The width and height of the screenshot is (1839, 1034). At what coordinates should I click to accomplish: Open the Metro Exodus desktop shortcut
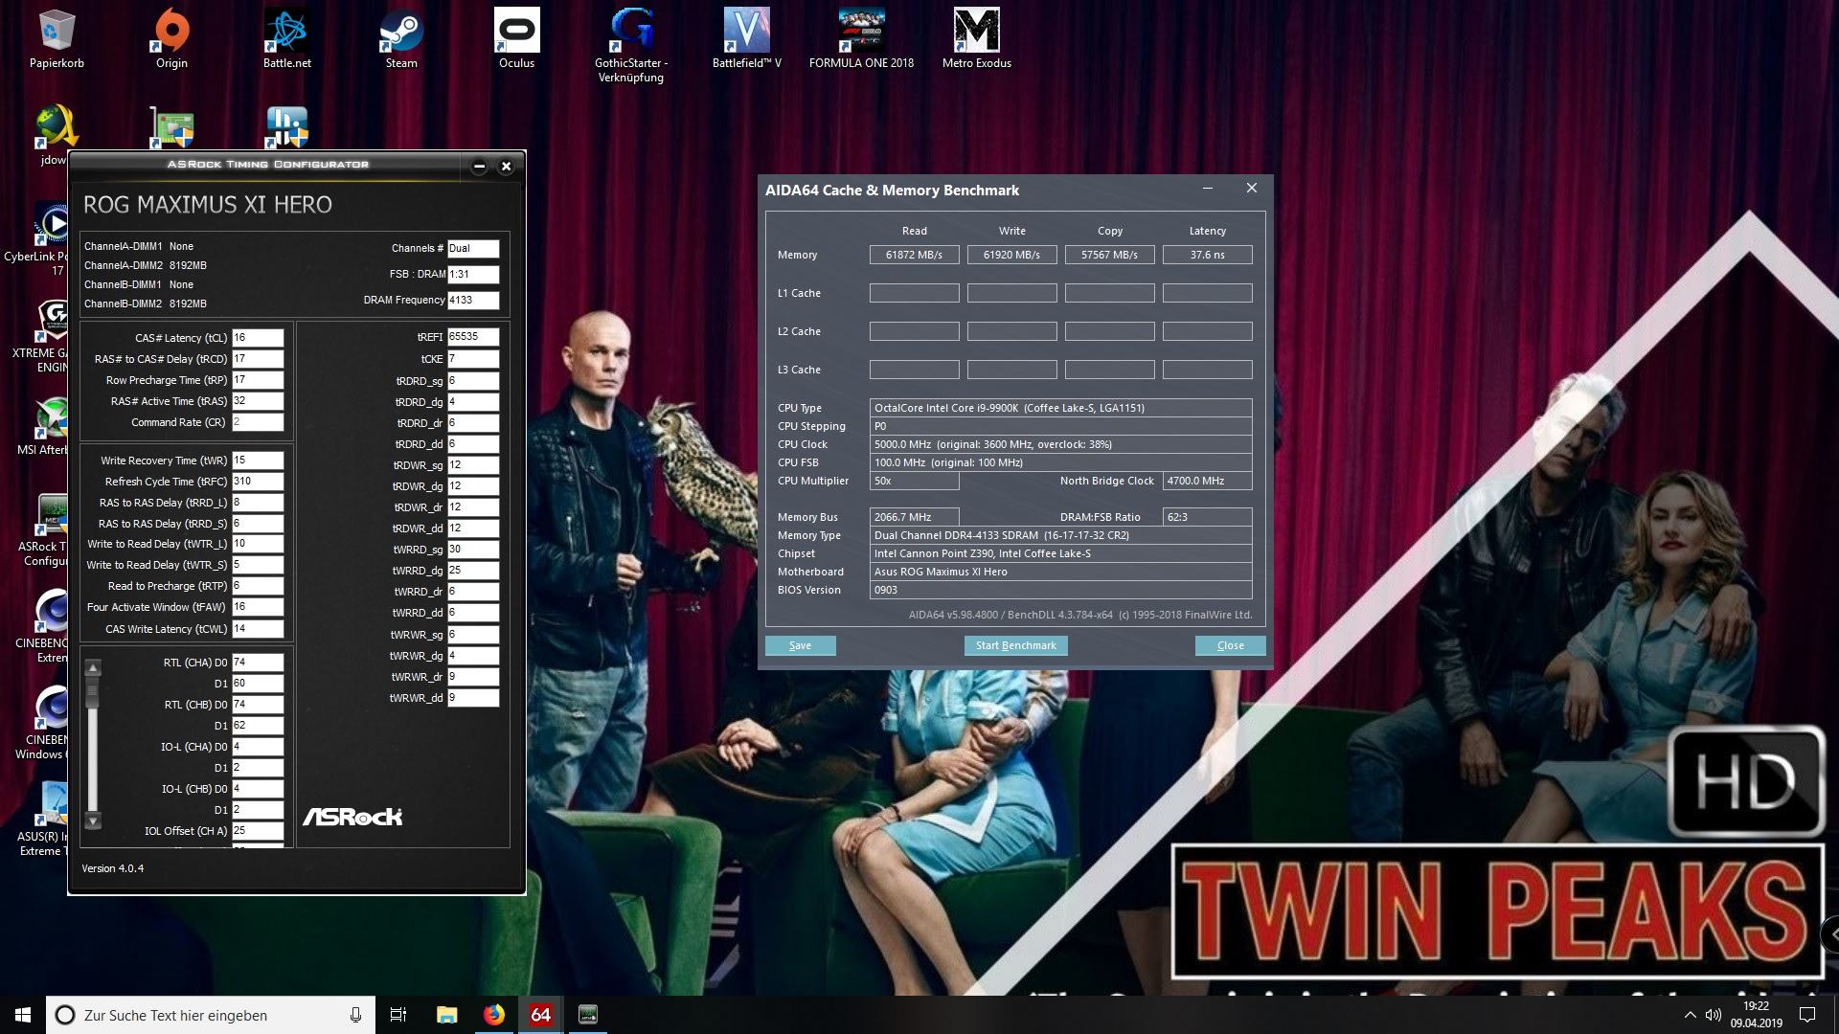pos(976,38)
